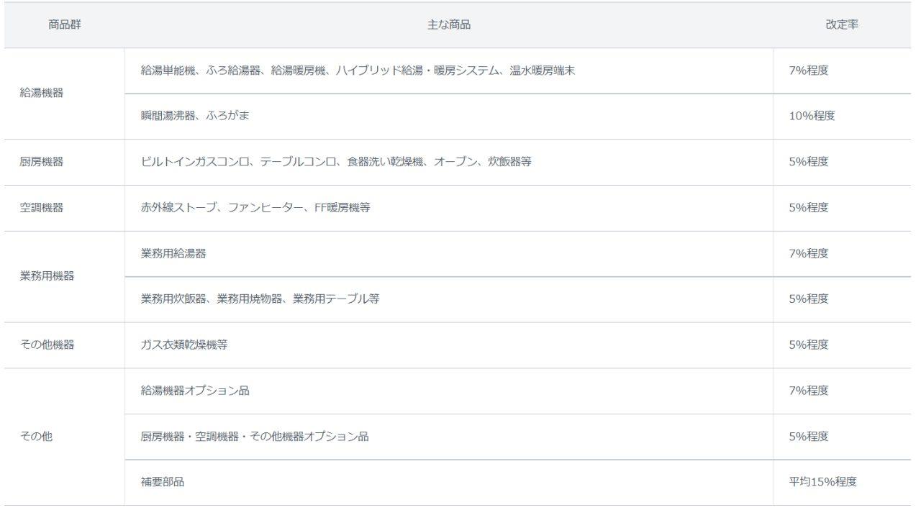Click the 主な商品 column header
The image size is (921, 510).
(x=449, y=24)
